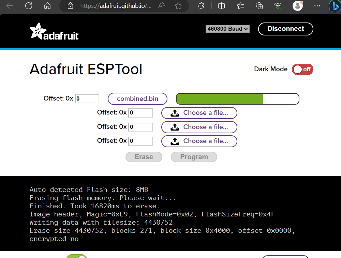Open the browser home page icon

47,6
